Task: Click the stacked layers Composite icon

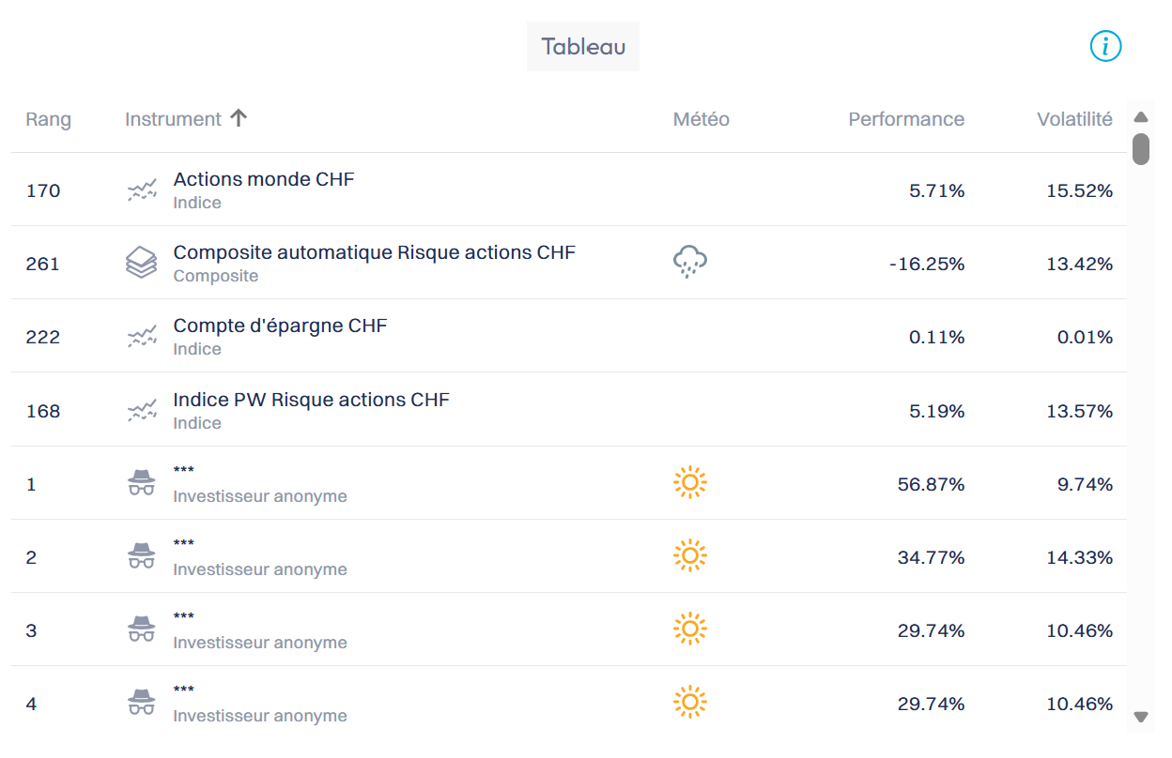Action: [142, 263]
